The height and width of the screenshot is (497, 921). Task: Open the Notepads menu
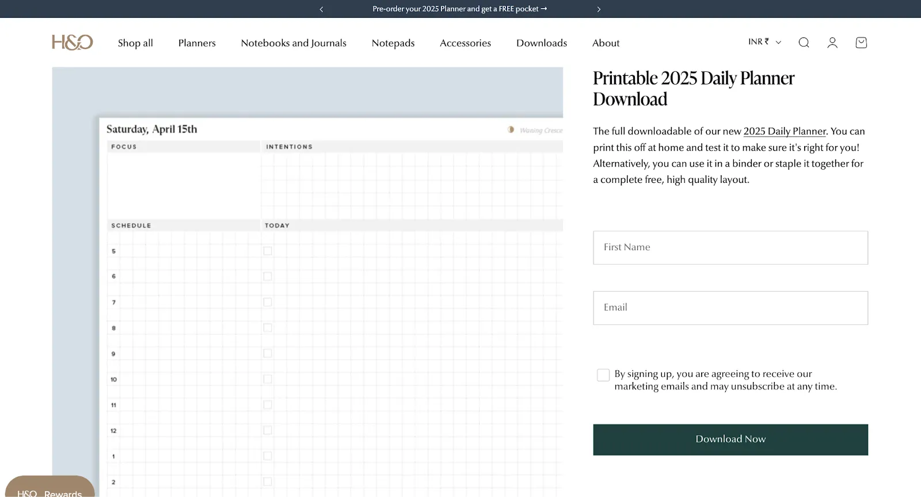(393, 43)
